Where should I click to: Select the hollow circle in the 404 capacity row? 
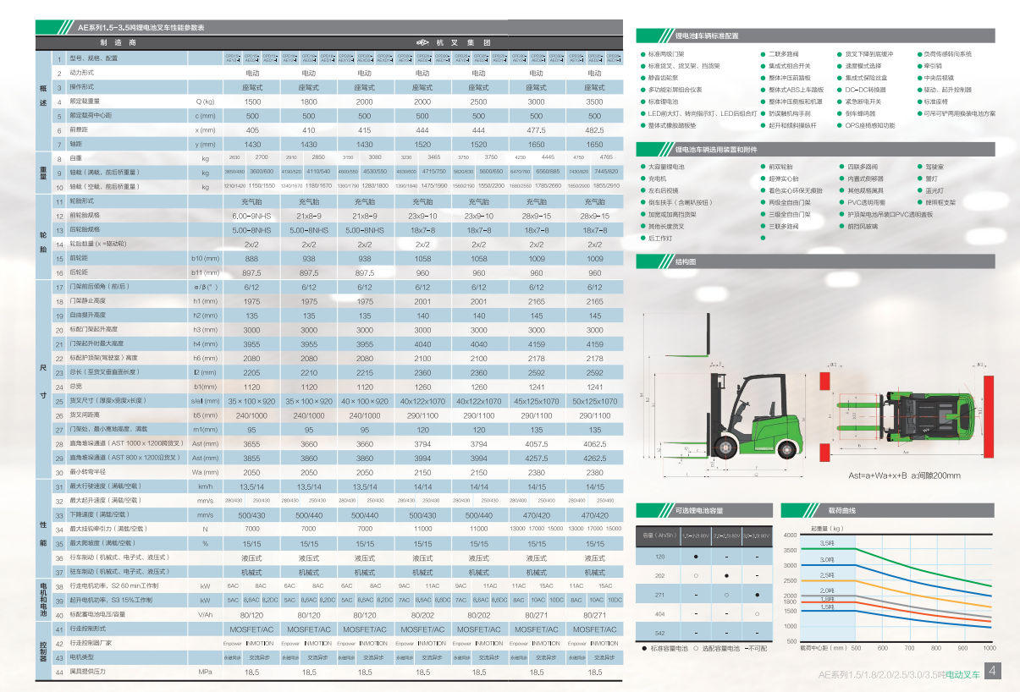(757, 613)
